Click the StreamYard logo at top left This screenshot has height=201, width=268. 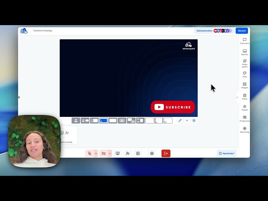pyautogui.click(x=24, y=31)
